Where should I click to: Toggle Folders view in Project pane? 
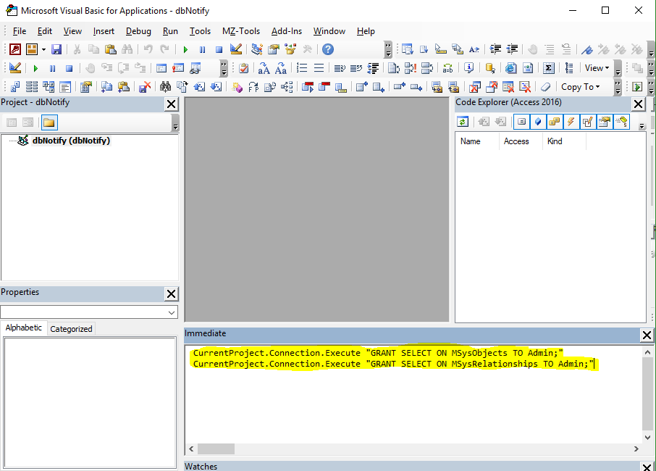point(49,122)
